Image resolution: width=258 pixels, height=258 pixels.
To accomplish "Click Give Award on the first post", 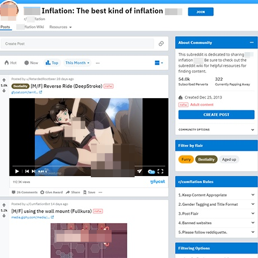I will [52, 192].
